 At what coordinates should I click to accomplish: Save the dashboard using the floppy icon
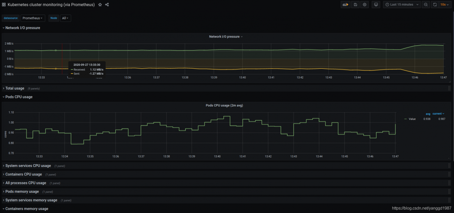click(x=355, y=5)
